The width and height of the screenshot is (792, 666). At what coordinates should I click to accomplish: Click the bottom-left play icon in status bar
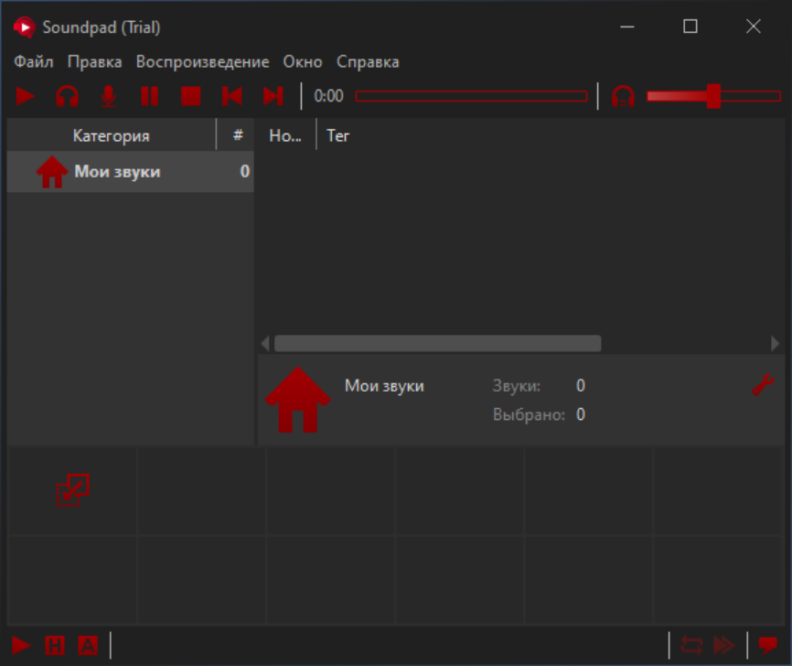coord(21,645)
